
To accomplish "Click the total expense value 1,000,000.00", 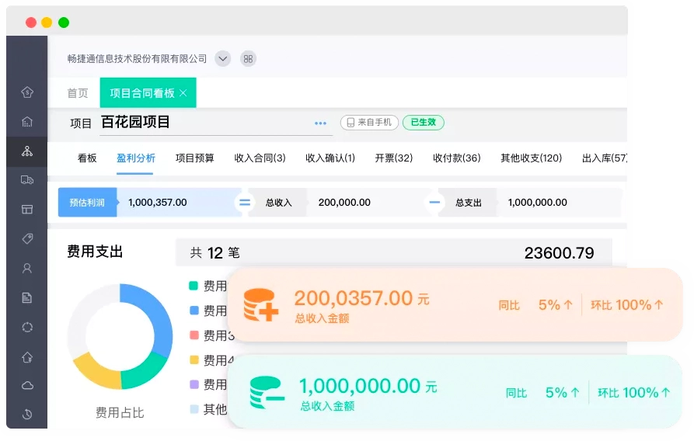I will click(537, 202).
